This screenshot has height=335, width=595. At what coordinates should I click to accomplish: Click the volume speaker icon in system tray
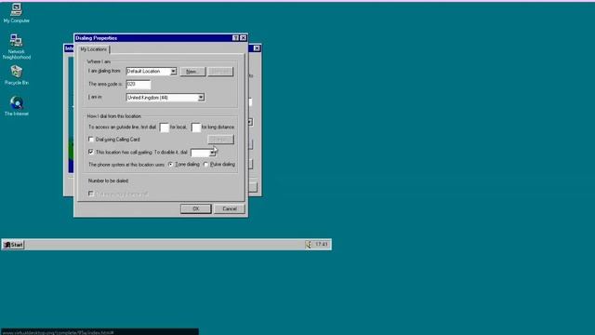[309, 245]
